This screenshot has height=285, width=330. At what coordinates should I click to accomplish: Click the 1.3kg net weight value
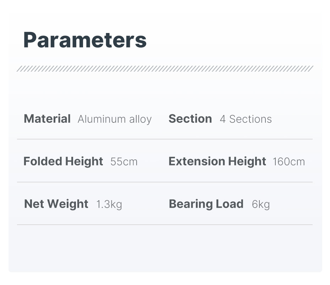pyautogui.click(x=109, y=204)
